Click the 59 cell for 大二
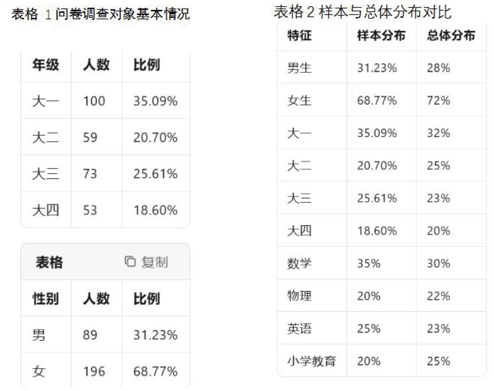Viewport: 494px width, 391px height. coord(90,138)
